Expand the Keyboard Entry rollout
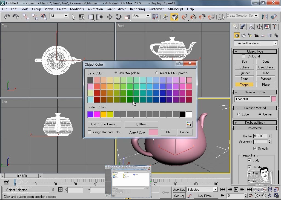The width and height of the screenshot is (281, 200). click(255, 123)
